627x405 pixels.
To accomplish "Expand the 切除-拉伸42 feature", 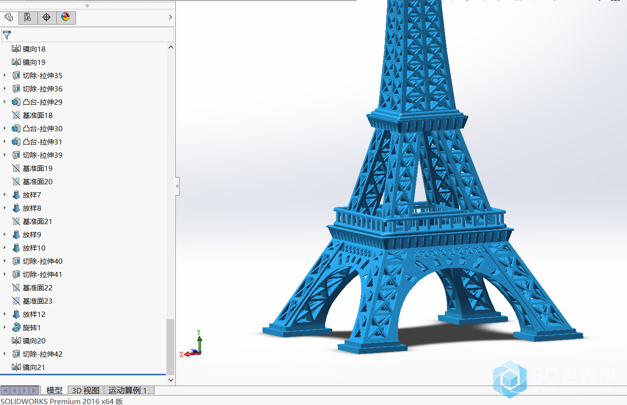I will pos(5,354).
